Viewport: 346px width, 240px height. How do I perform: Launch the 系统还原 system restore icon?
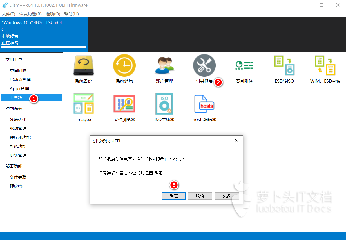coord(124,66)
